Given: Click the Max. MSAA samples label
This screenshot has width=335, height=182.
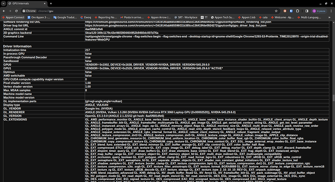Looking at the screenshot, I should click(x=17, y=91).
